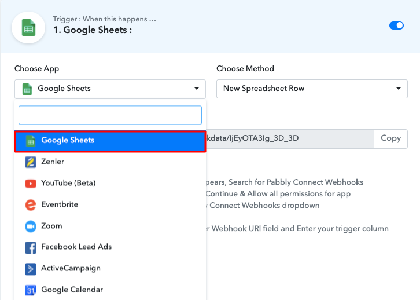
Task: Select Eventbrite from the app list
Action: [110, 204]
